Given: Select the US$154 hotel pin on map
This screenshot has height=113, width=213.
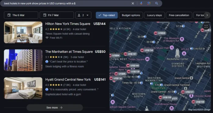Looking at the screenshot, I should pos(147,50).
